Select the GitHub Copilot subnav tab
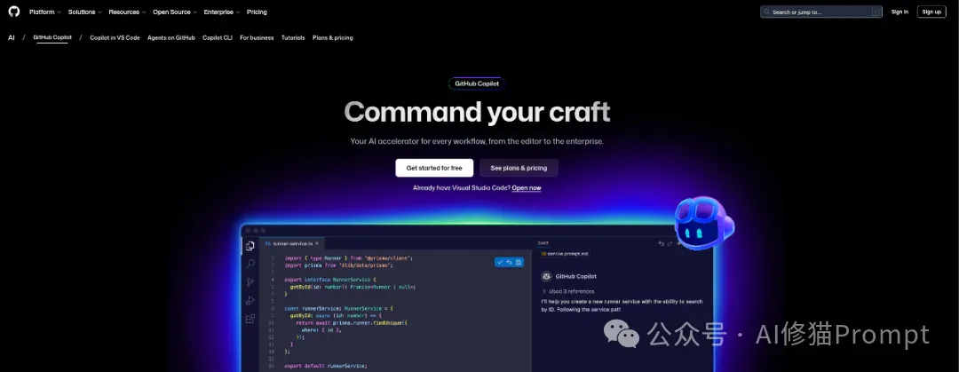The width and height of the screenshot is (959, 372). pos(52,37)
